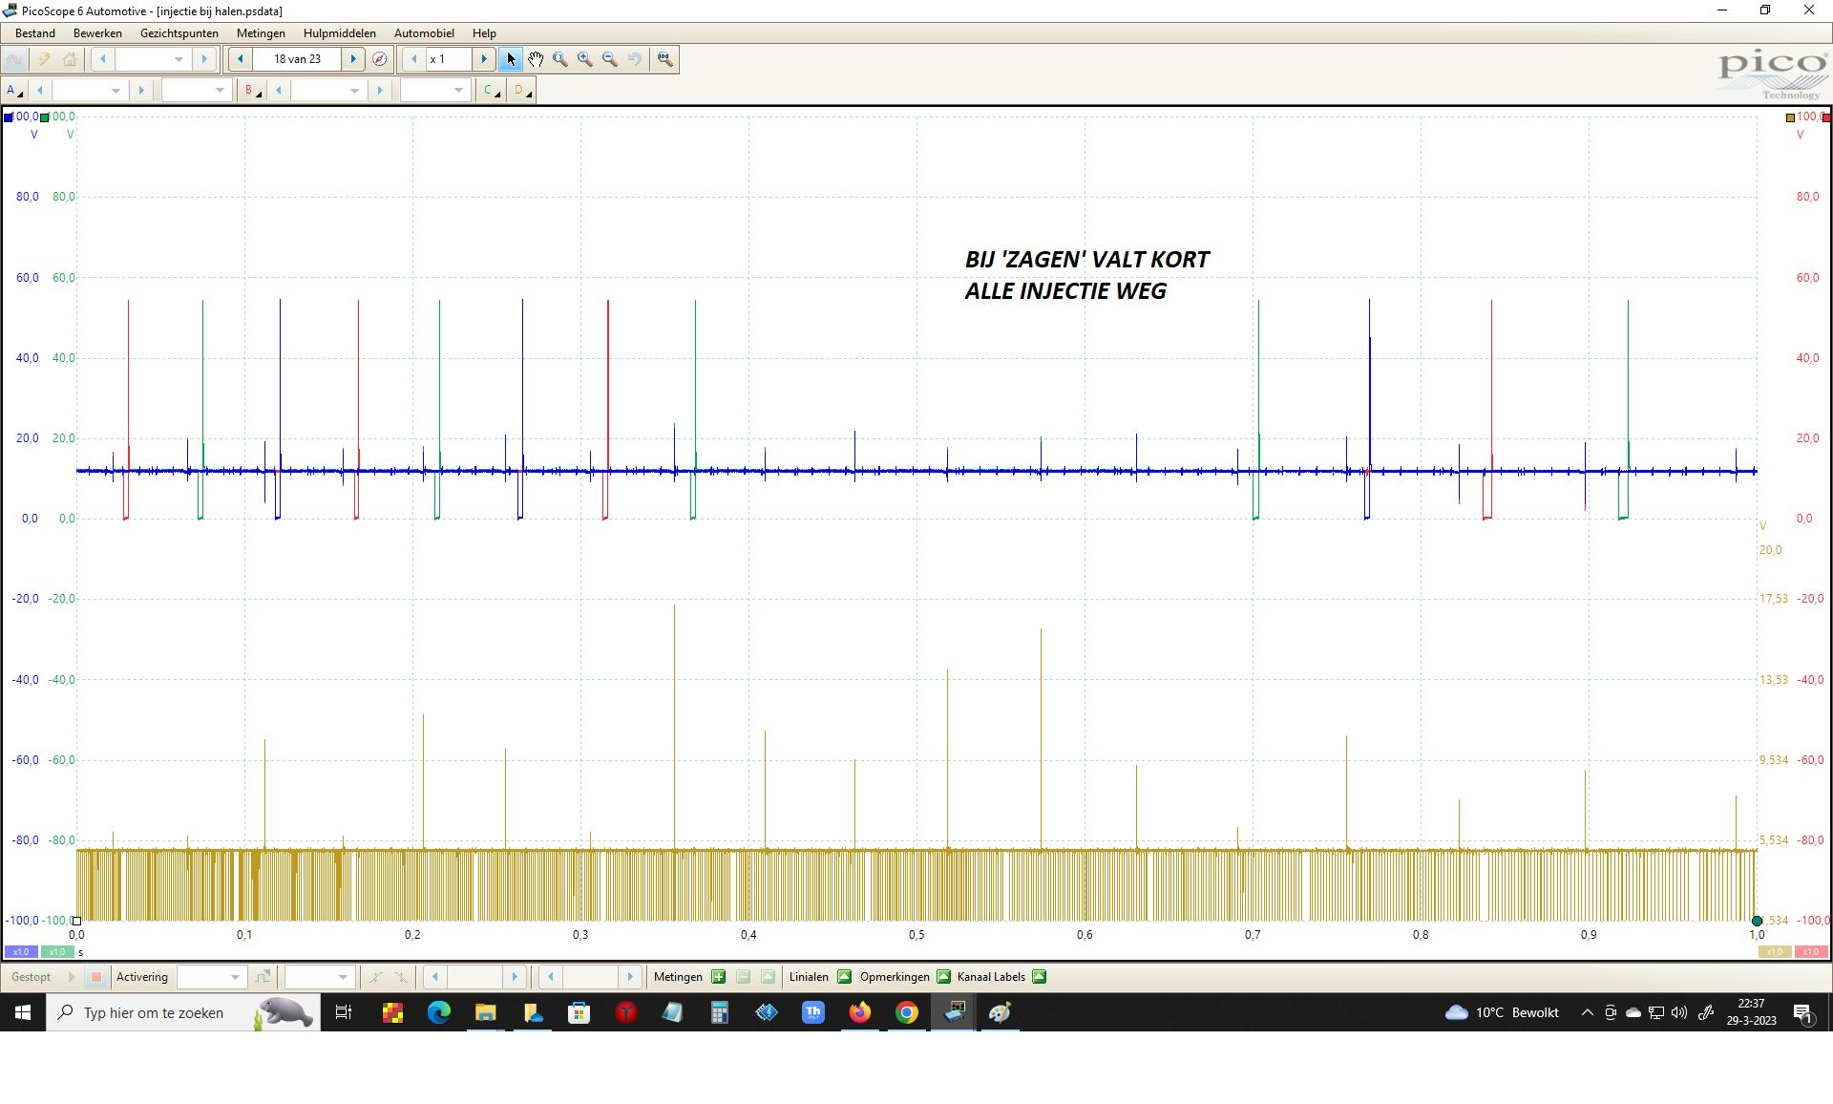This screenshot has width=1833, height=1104.
Task: Click the blue channel A axis color marker
Action: coord(9,117)
